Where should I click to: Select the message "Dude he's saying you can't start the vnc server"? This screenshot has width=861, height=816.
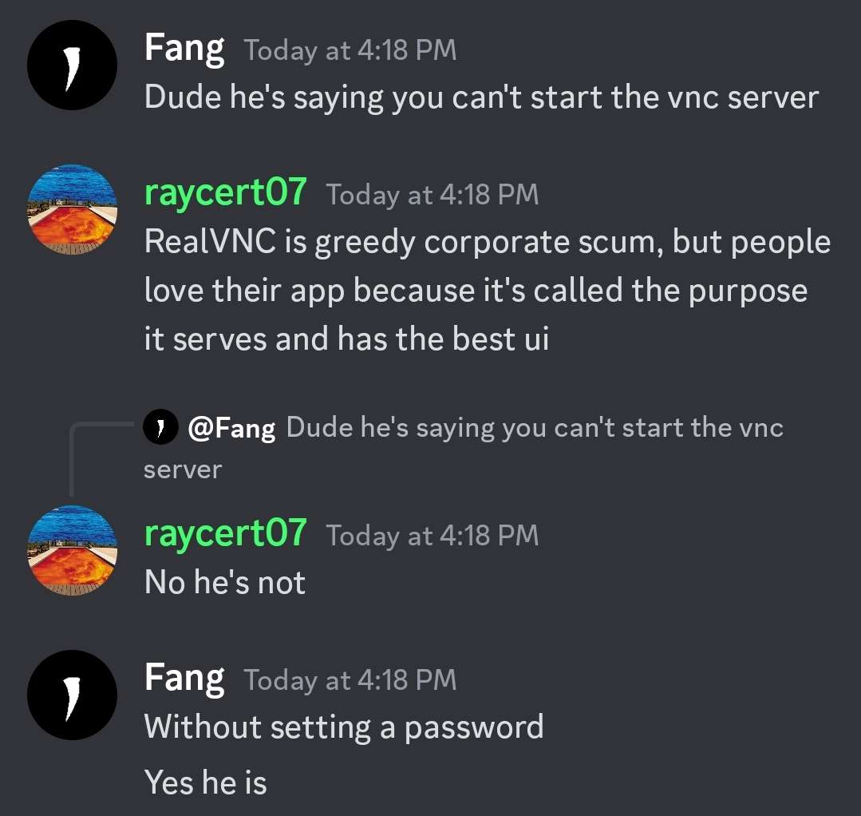[x=481, y=98]
